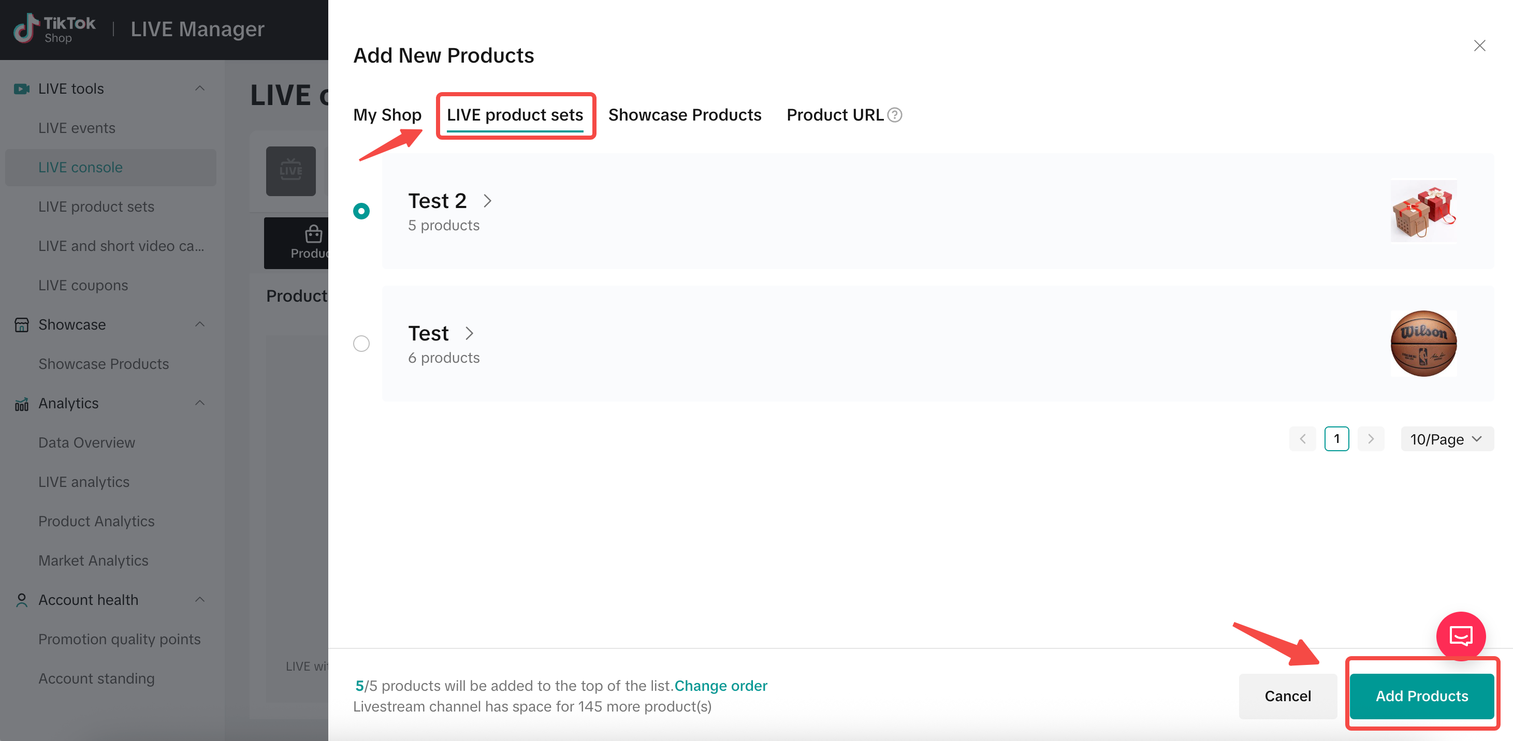1513x741 pixels.
Task: Go to the previous page arrow
Action: tap(1303, 439)
